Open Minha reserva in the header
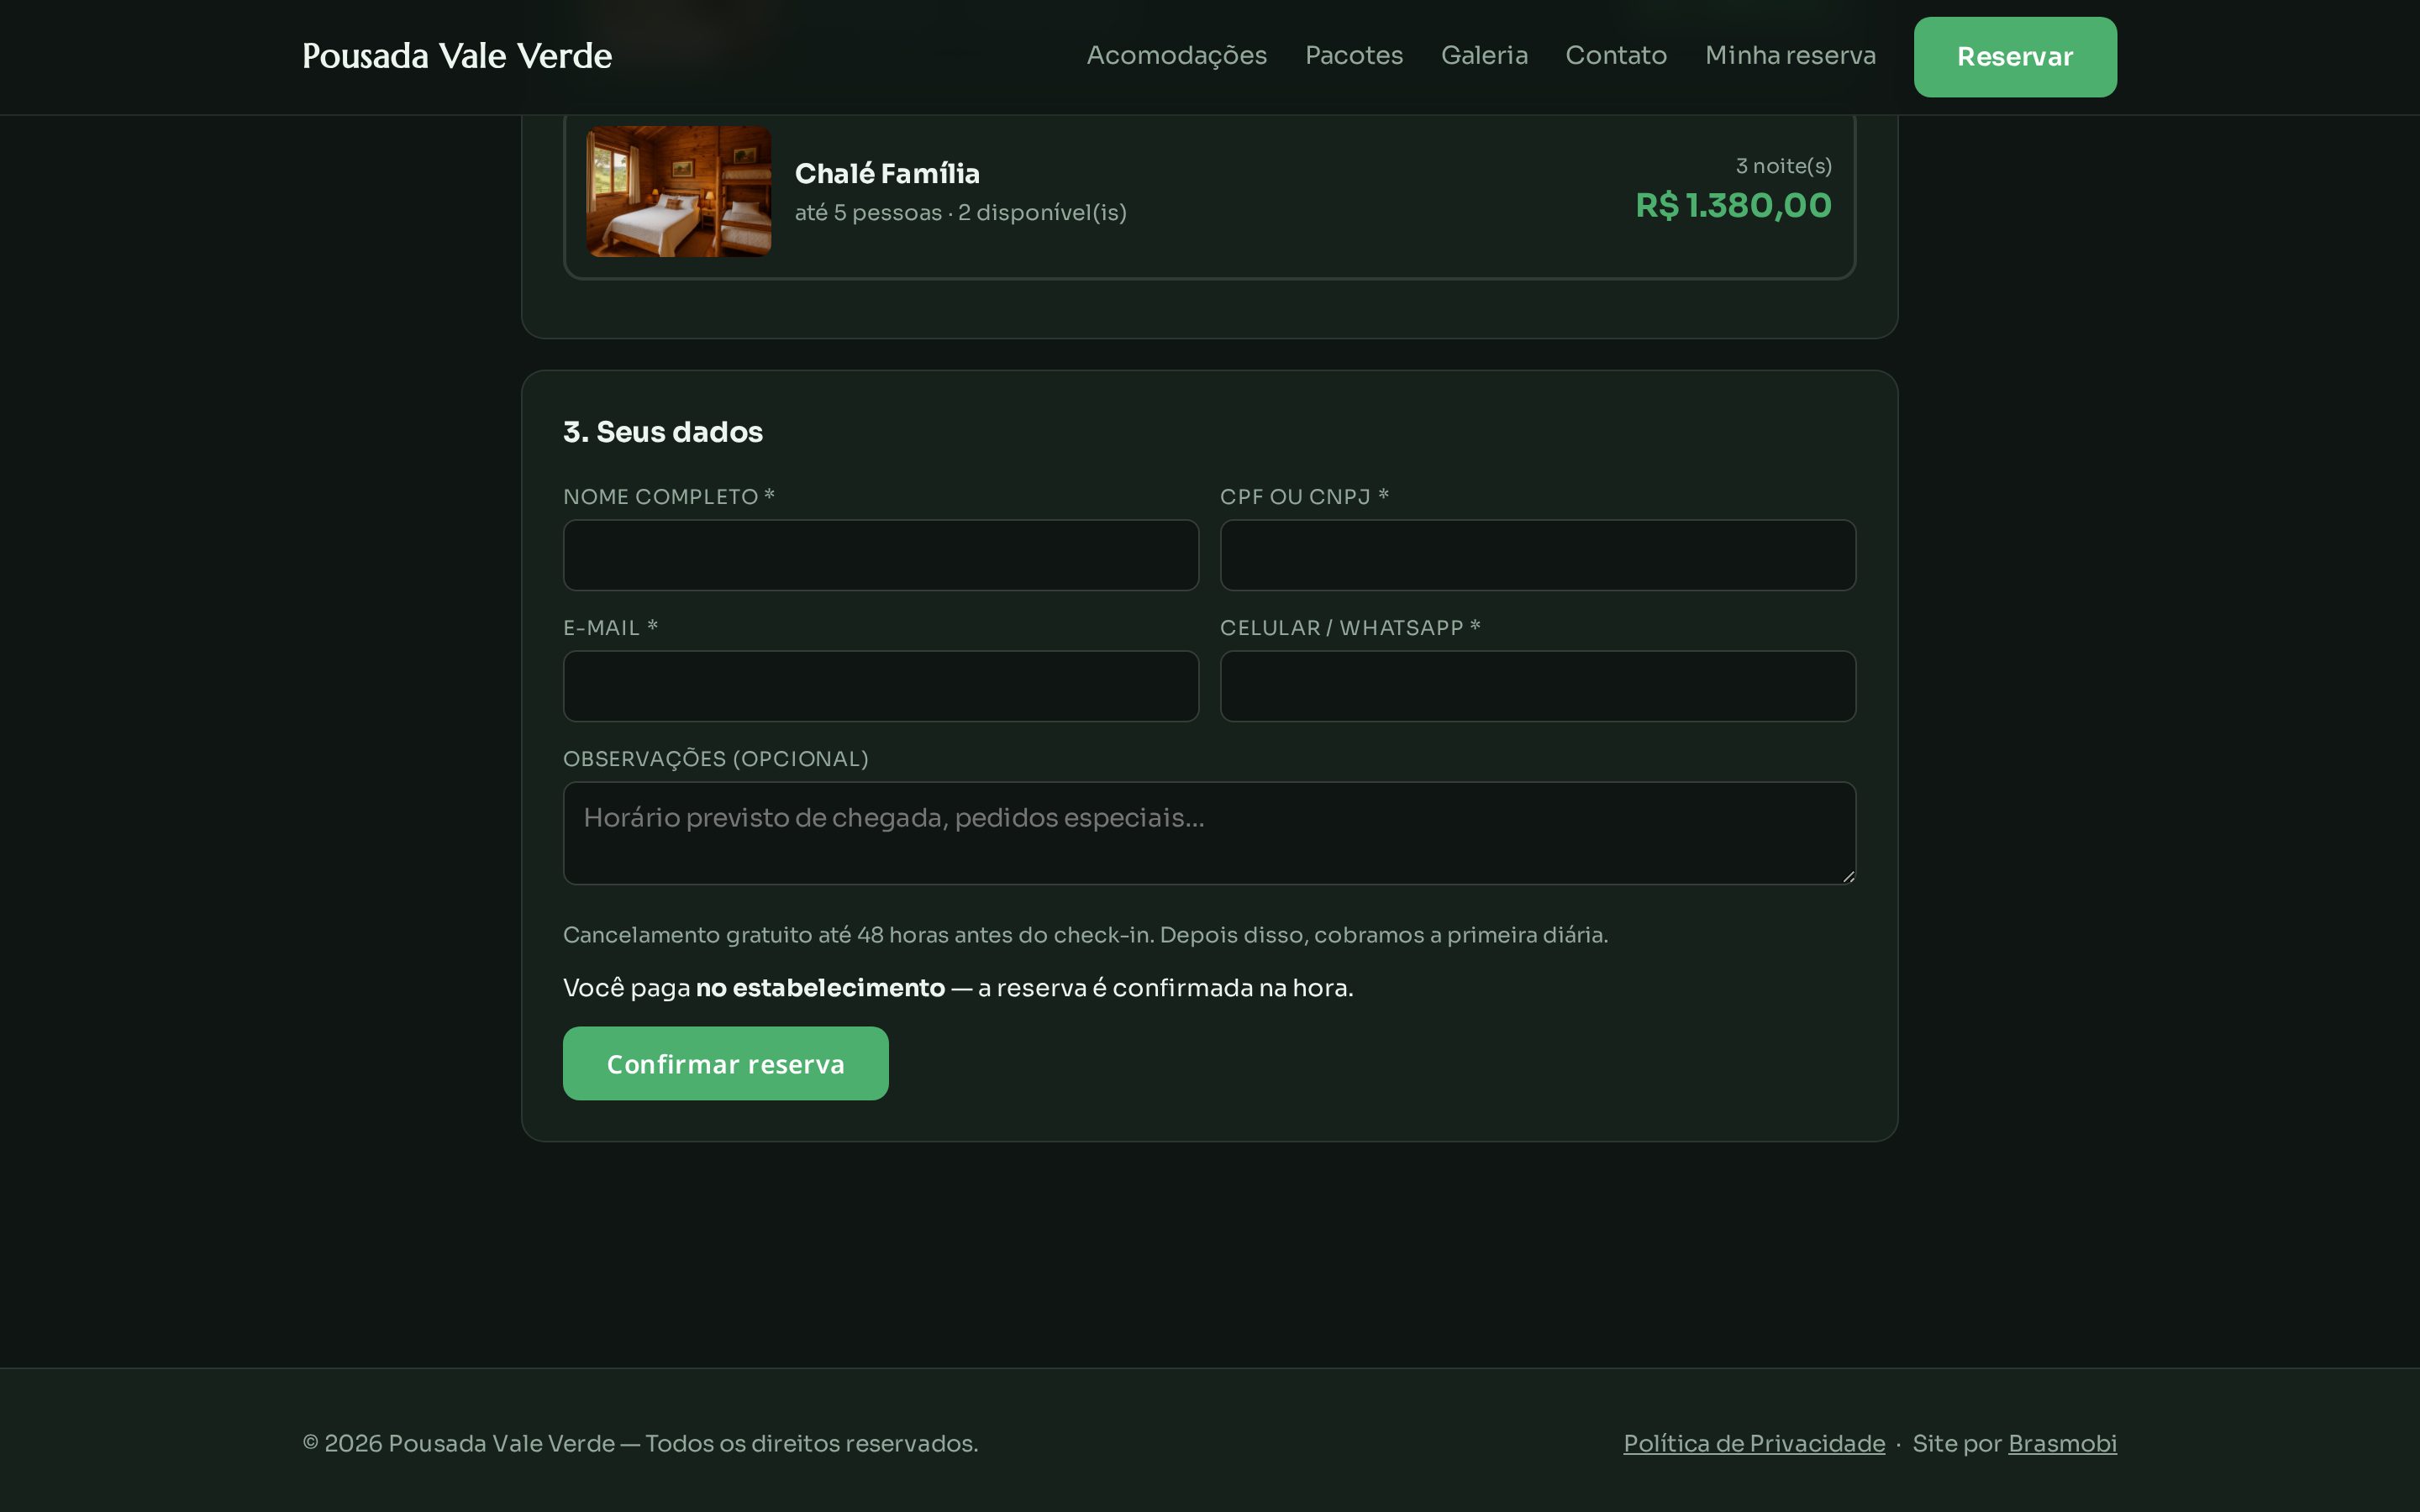Viewport: 2420px width, 1512px height. click(1790, 56)
